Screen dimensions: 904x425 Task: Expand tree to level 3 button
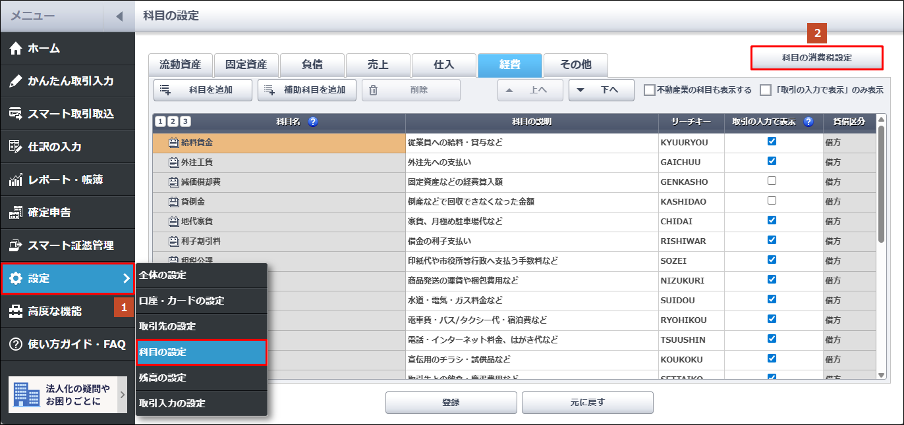(185, 122)
